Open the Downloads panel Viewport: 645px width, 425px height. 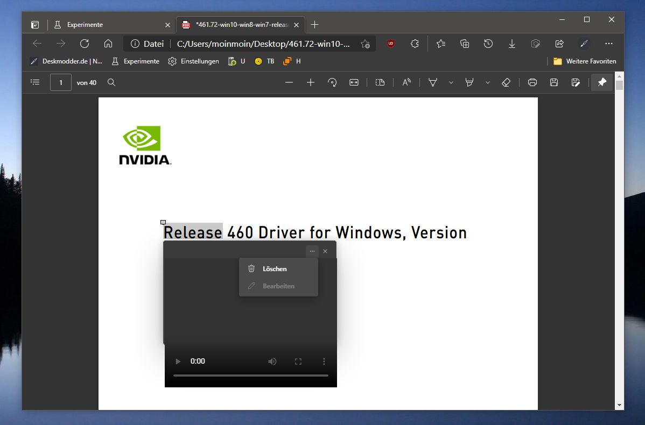511,44
